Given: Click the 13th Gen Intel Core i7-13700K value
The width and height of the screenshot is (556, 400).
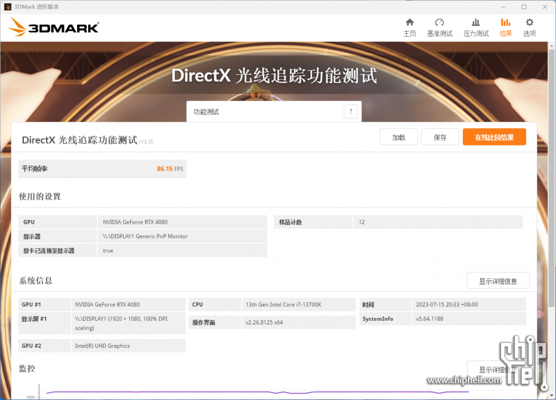Looking at the screenshot, I should (283, 304).
